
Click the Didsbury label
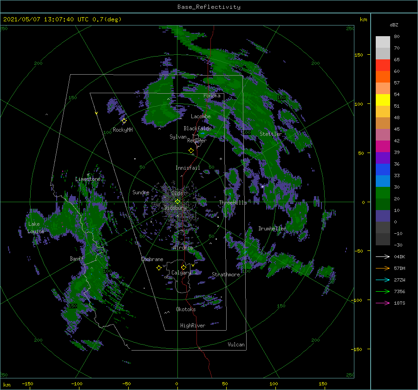click(x=176, y=208)
